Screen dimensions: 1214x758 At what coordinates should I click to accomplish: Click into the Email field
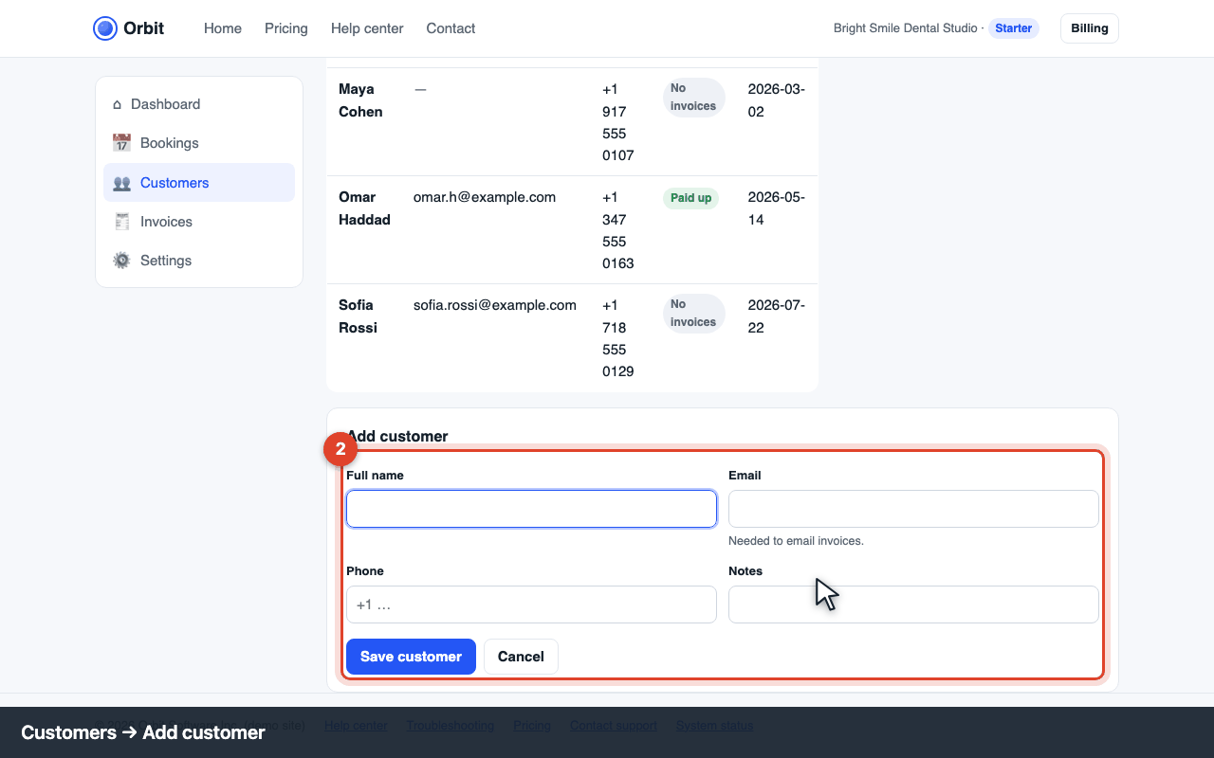pos(913,509)
